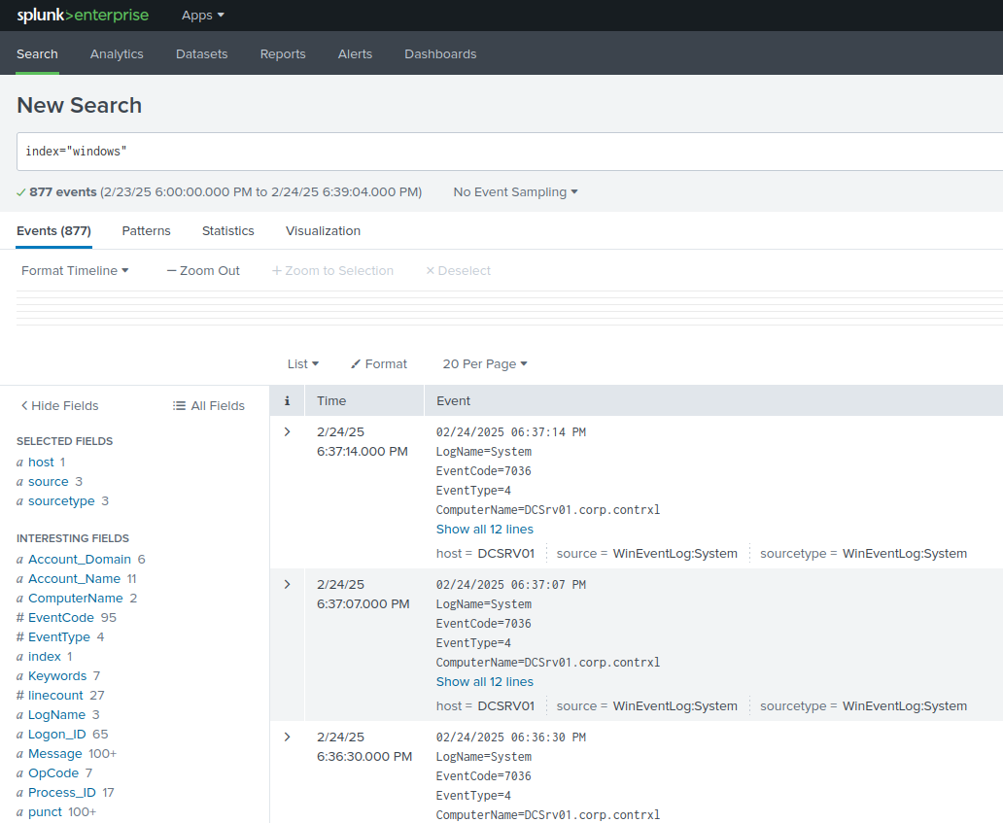
Task: Open the ComputerName field
Action: tap(76, 598)
